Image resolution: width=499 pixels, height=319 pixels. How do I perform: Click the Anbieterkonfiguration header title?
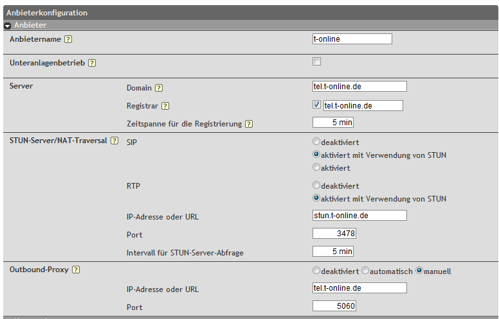coord(47,13)
